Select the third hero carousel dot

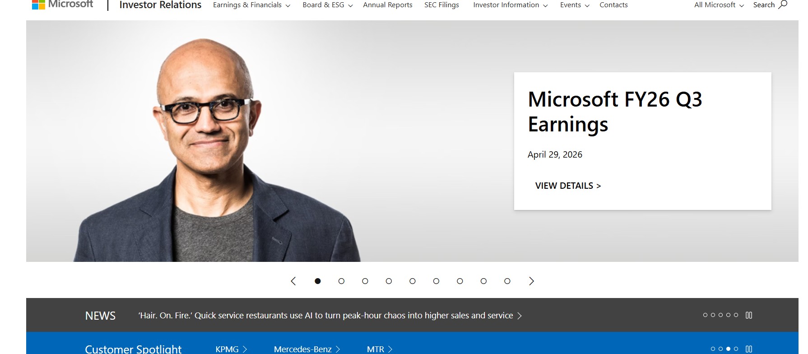pos(365,281)
